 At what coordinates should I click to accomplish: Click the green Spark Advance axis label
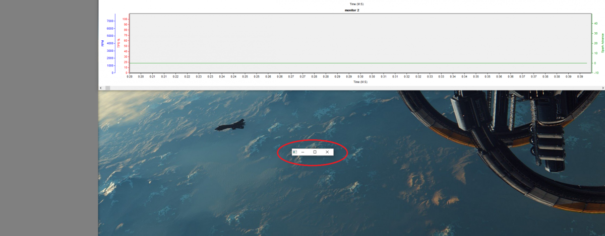coord(602,44)
